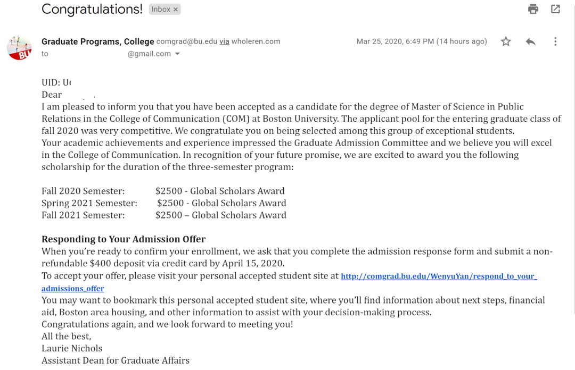575x370 pixels.
Task: Click the Congratulations! subject heading
Action: tap(92, 9)
